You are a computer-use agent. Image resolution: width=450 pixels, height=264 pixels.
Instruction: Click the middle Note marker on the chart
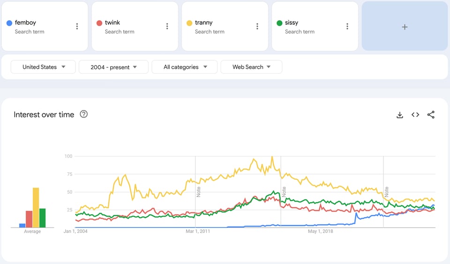[x=284, y=191]
